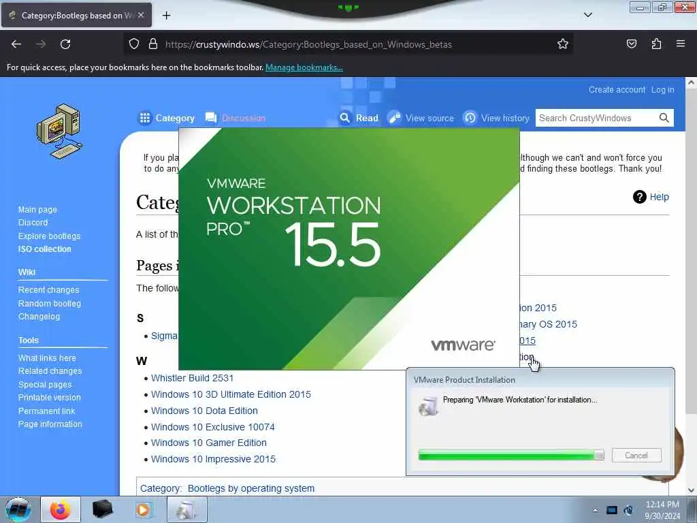Screen dimensions: 697x523
Task: Open the Windows Start orb
Action: tap(18, 509)
